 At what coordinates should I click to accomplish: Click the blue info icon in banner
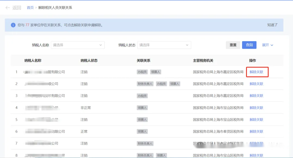coord(13,25)
